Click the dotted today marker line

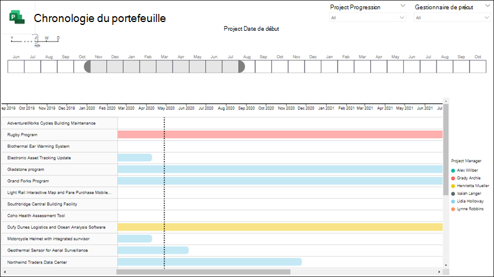click(164, 192)
